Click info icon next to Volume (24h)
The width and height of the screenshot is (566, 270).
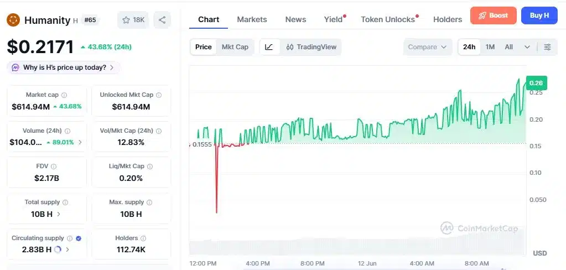click(x=67, y=131)
